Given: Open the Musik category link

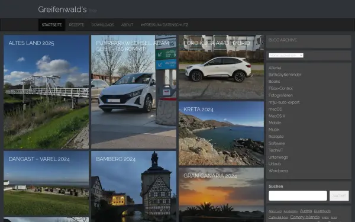Looking at the screenshot, I should pos(274,130).
